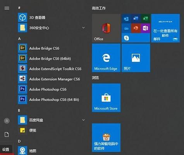Screen dimensions: 184x155
Task: Open the Office tile
Action: tap(106, 28)
